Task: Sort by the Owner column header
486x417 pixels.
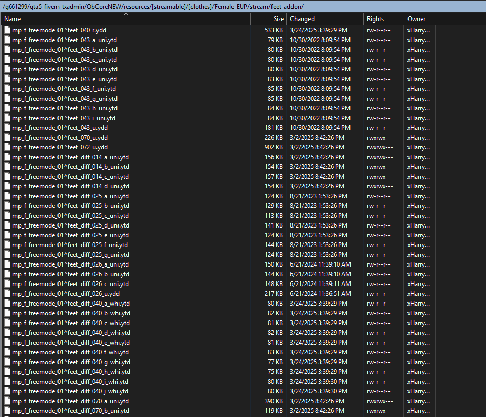Action: tap(420, 19)
